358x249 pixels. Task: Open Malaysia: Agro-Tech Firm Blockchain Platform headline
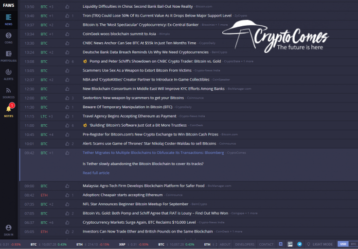(x=143, y=186)
